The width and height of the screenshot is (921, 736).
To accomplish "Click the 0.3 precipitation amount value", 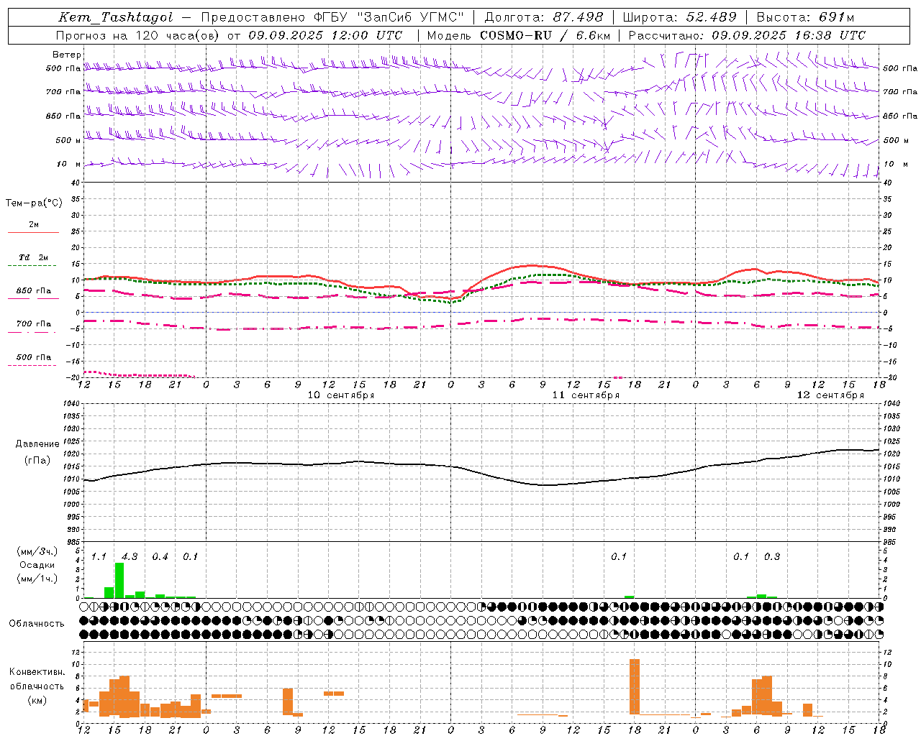I will coord(772,557).
